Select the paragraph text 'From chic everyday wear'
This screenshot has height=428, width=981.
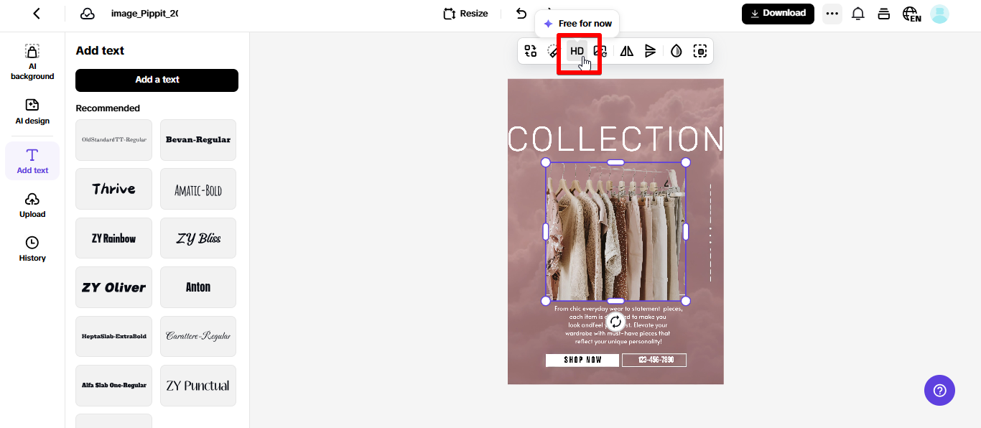pyautogui.click(x=618, y=325)
